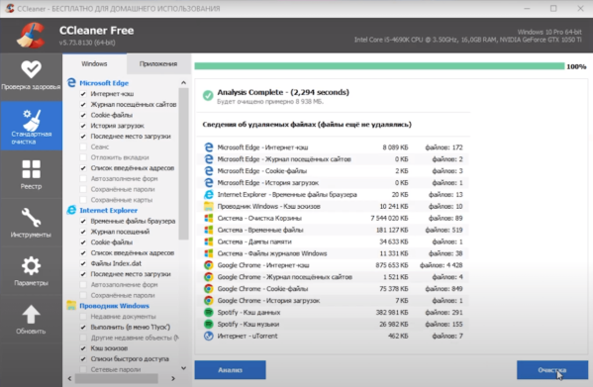Click Internet Explorer icon in left tree header
593x387 pixels.
point(71,210)
